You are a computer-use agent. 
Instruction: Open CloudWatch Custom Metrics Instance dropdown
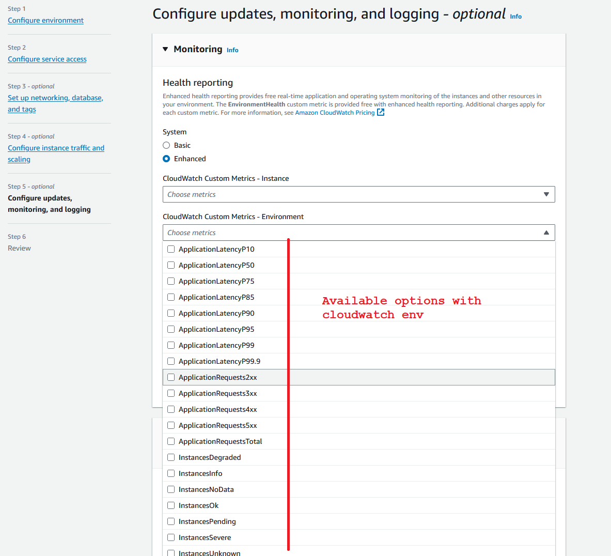[358, 194]
